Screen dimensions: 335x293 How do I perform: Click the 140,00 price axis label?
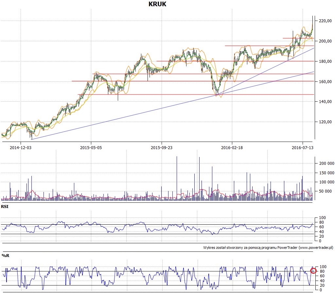[x=325, y=102]
